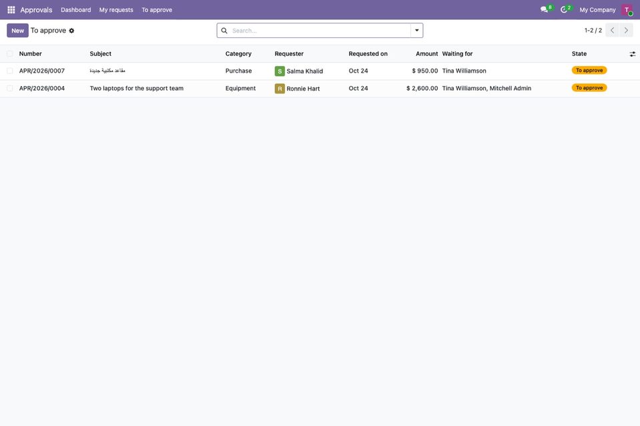
Task: Sort by the Requested on column header
Action: click(368, 54)
